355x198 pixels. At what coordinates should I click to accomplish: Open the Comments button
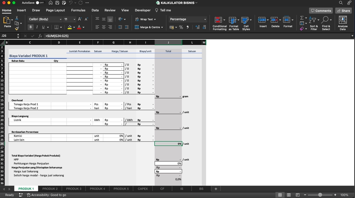pyautogui.click(x=321, y=11)
